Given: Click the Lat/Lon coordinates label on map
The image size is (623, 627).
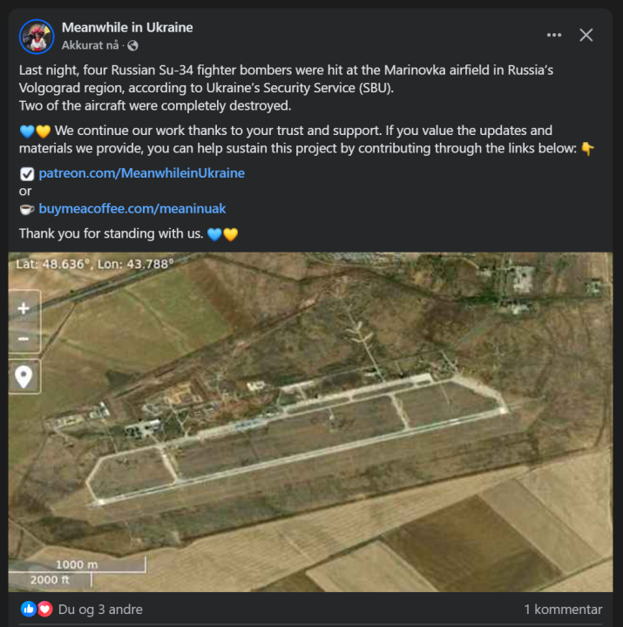Looking at the screenshot, I should (94, 262).
